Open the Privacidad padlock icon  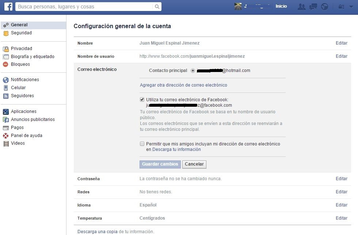click(6, 49)
